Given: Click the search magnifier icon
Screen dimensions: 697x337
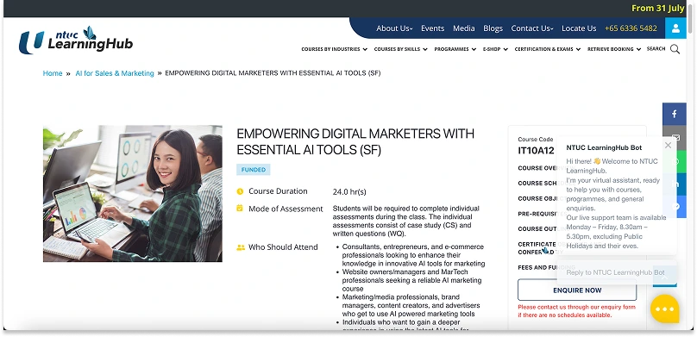Looking at the screenshot, I should click(x=675, y=49).
